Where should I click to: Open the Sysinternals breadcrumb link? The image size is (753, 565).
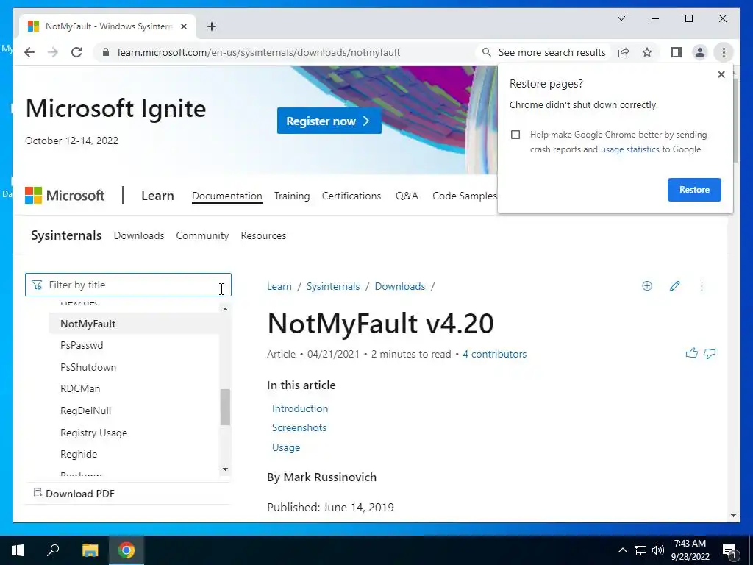pyautogui.click(x=333, y=286)
